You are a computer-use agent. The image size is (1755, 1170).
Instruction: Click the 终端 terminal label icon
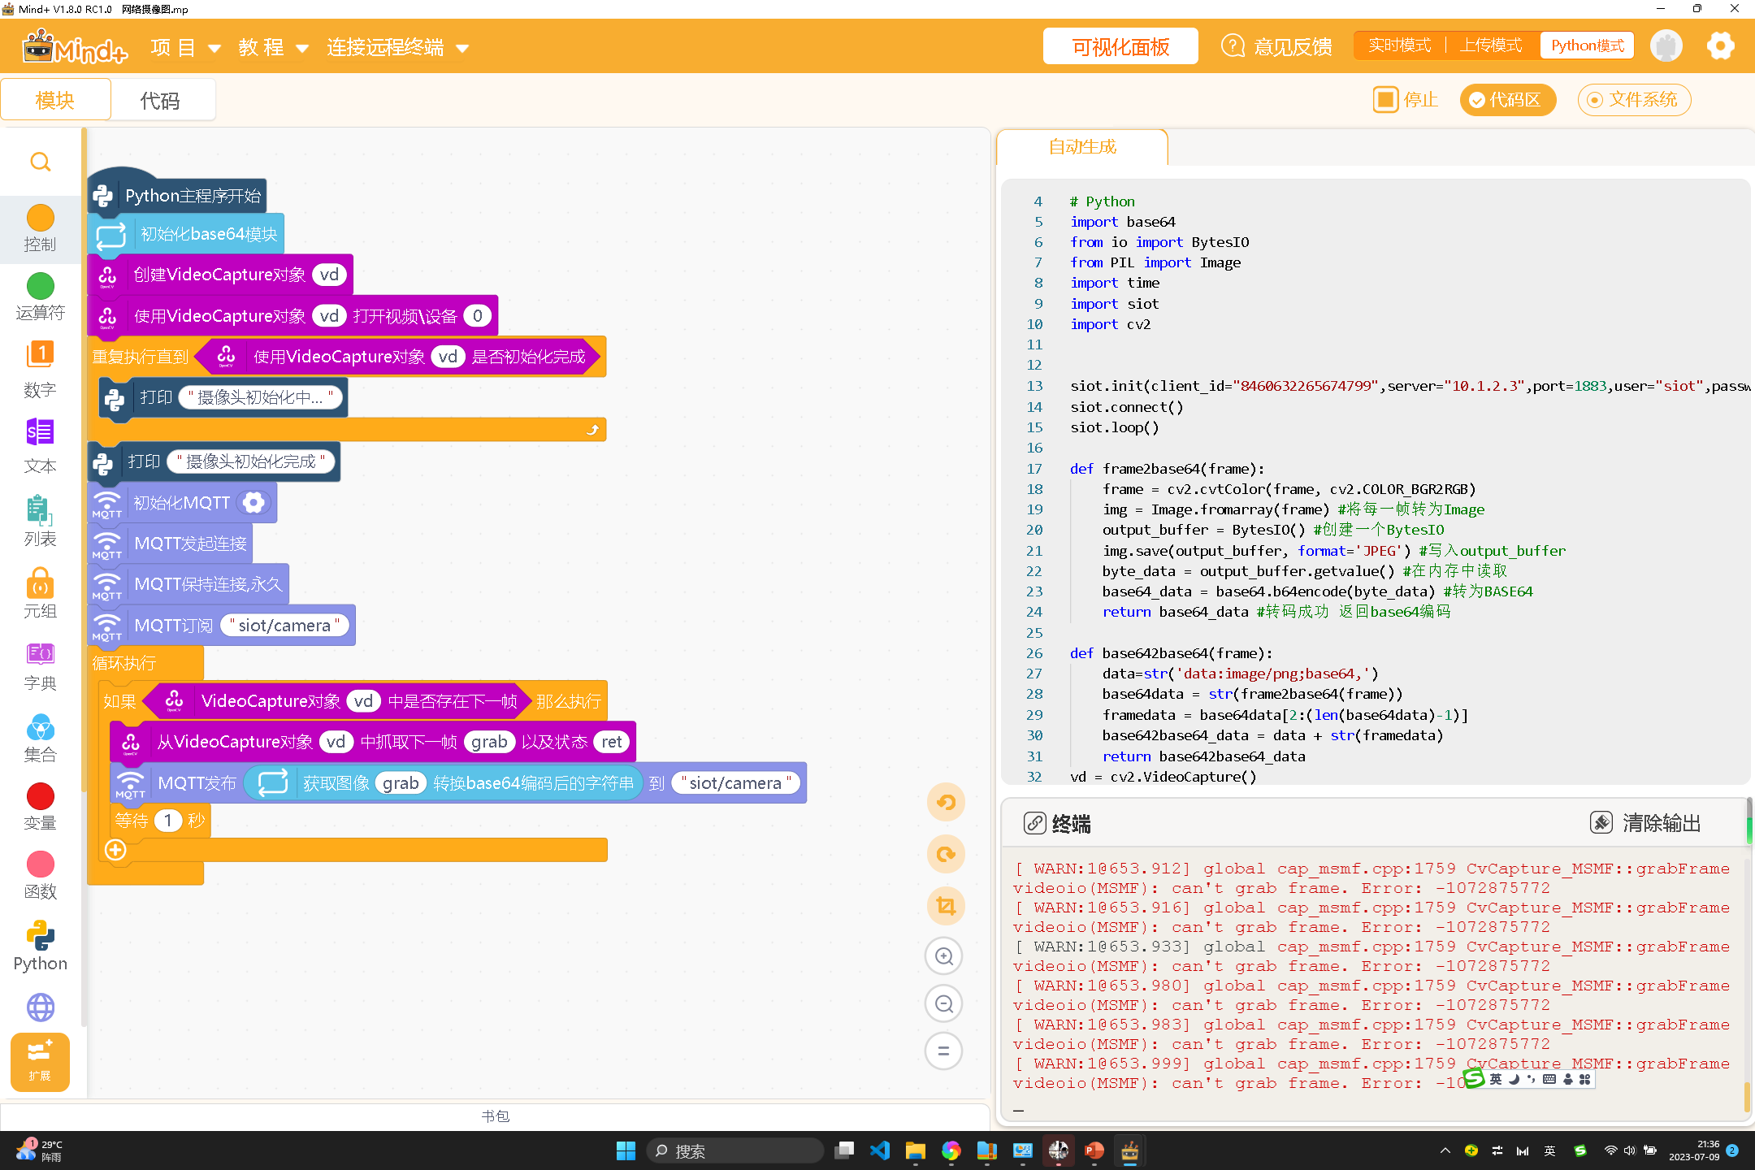pyautogui.click(x=1034, y=823)
